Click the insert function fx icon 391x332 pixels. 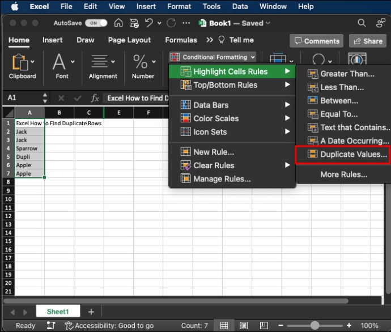click(95, 98)
